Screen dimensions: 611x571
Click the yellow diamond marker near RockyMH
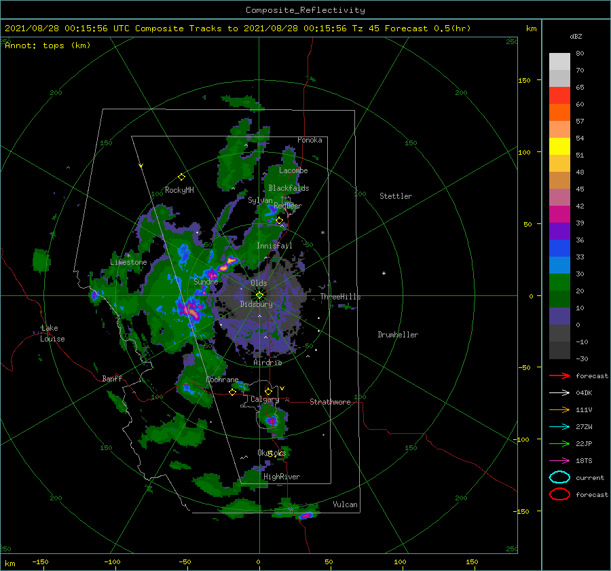coord(181,177)
